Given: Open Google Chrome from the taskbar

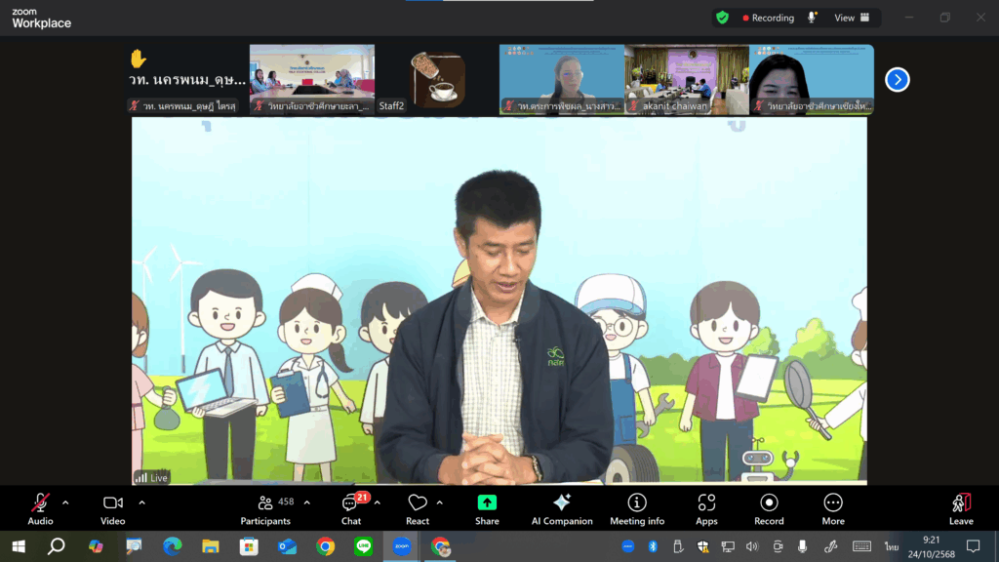Looking at the screenshot, I should pos(326,546).
